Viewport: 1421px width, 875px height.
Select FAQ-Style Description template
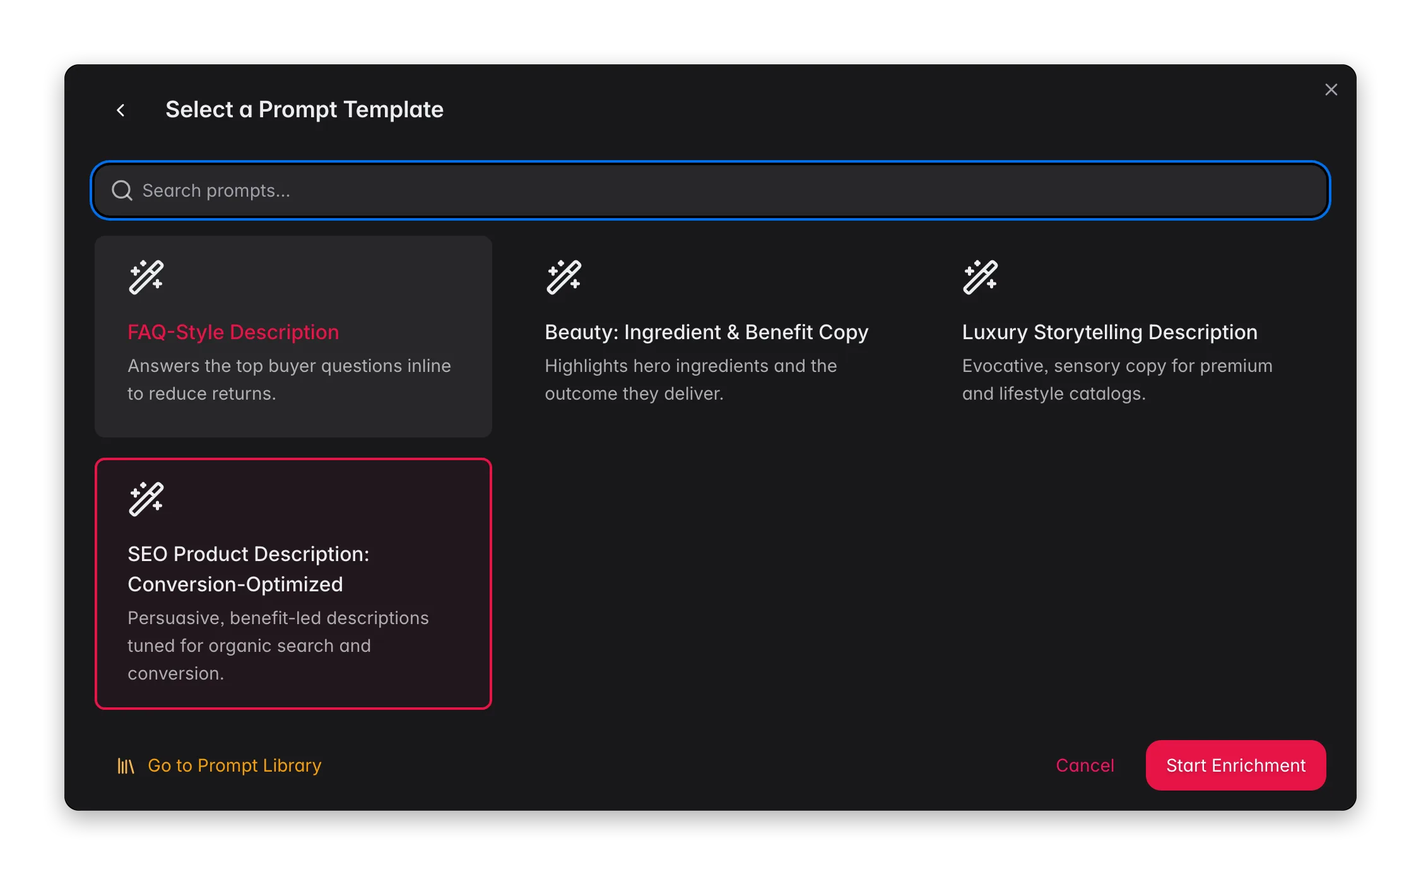tap(293, 337)
